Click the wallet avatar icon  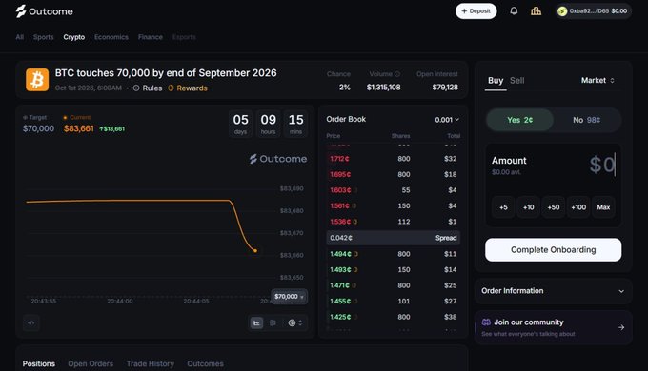pos(562,11)
